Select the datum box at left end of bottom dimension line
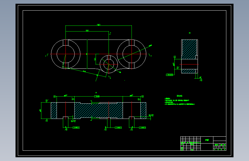The width and height of the screenshot is (249, 161). 55,96
